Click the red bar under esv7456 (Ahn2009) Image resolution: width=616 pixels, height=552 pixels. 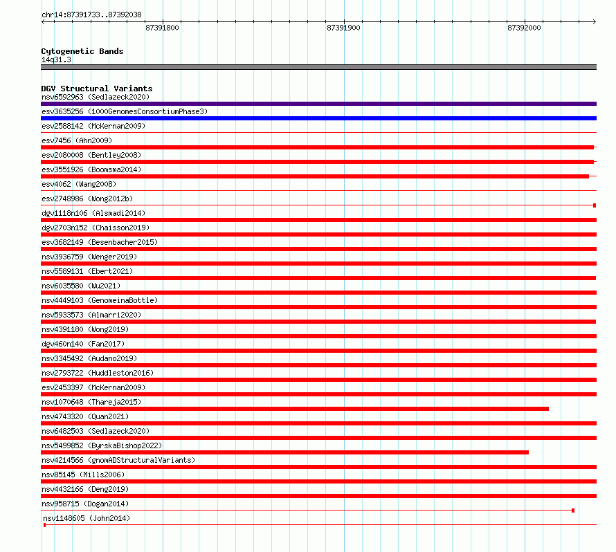(318, 147)
